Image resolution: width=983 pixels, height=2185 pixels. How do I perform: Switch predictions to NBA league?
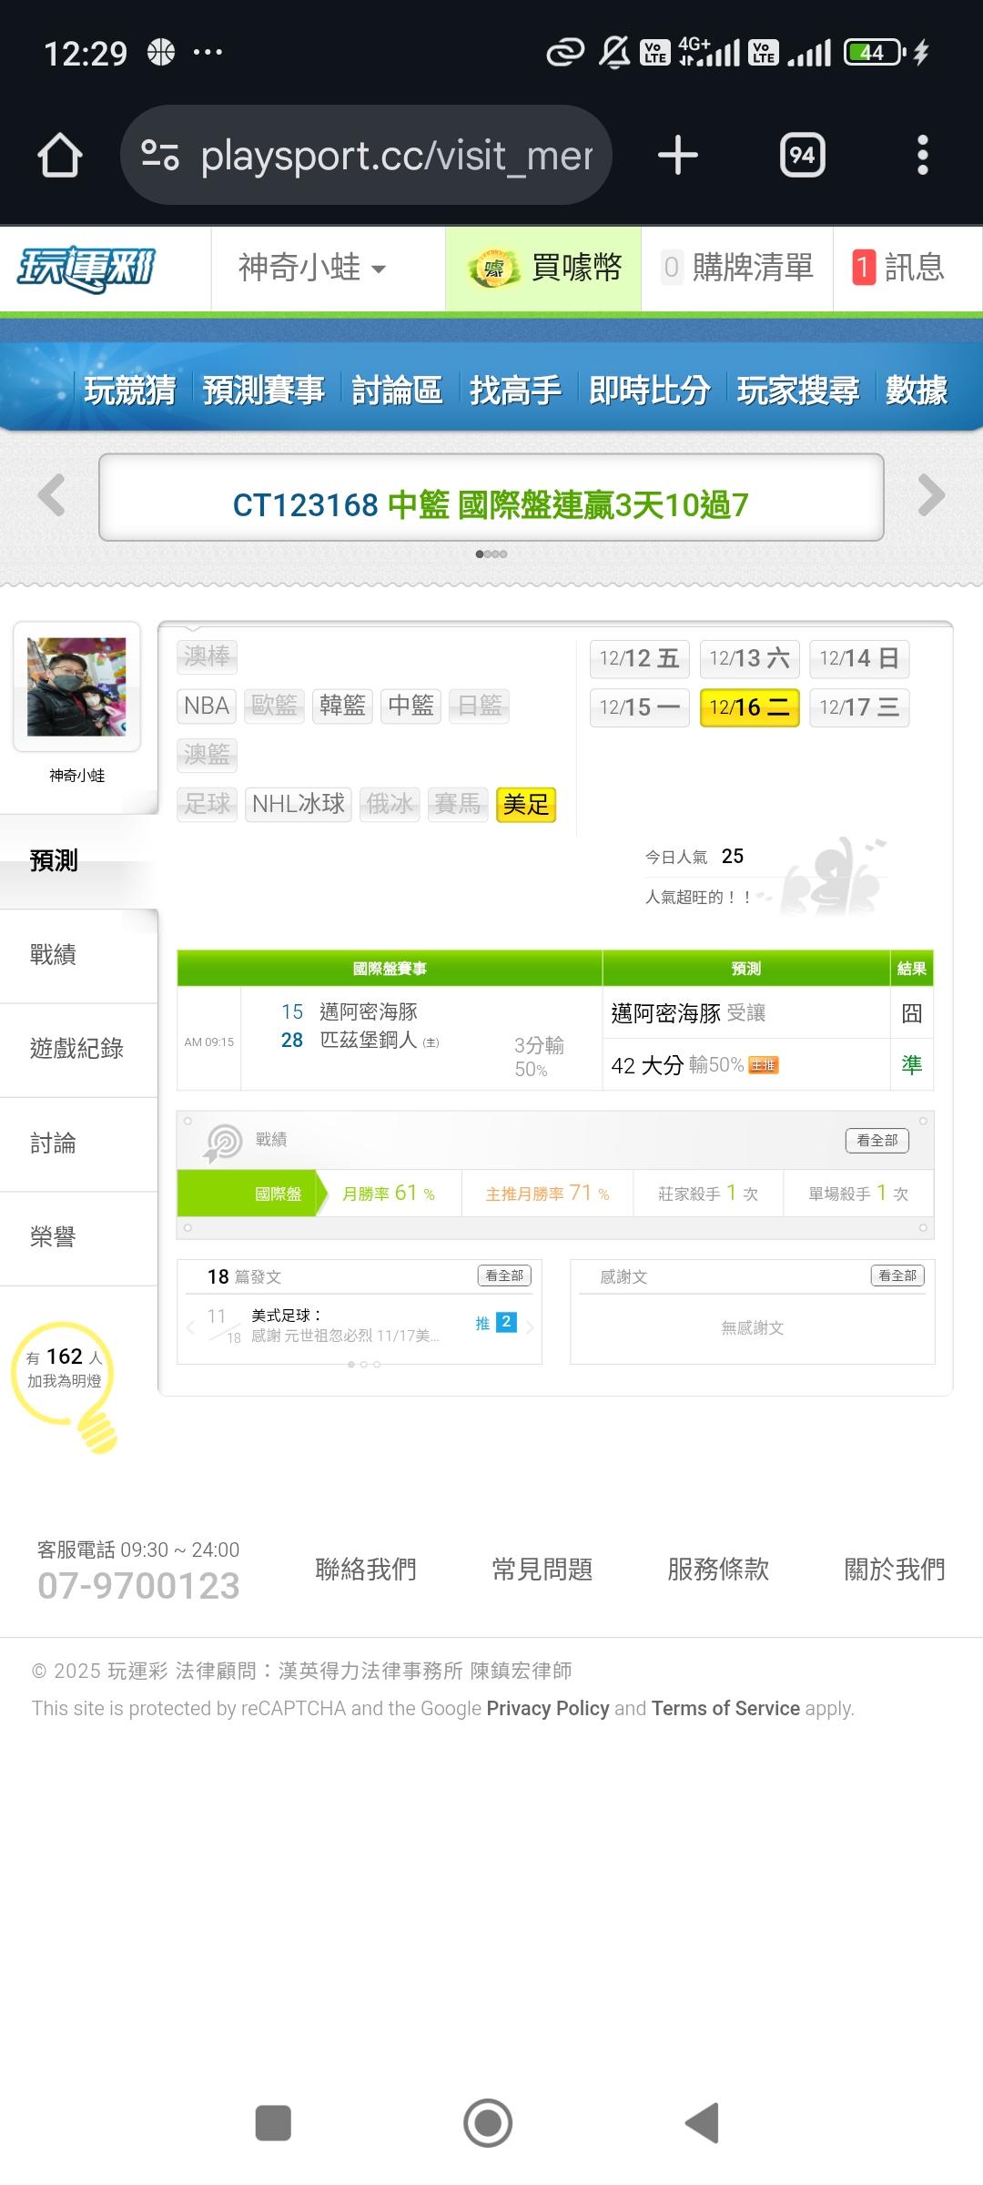(x=207, y=706)
